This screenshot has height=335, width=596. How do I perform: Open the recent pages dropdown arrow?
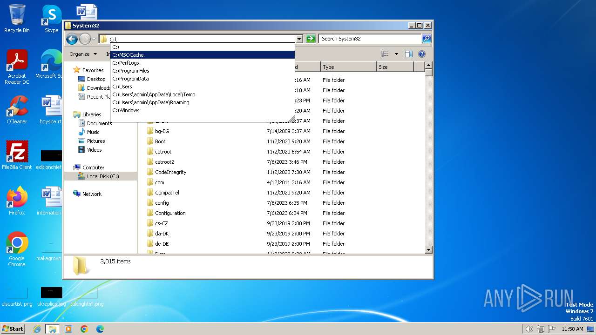pyautogui.click(x=94, y=39)
